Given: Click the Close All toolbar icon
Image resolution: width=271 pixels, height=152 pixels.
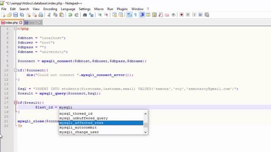Looking at the screenshot, I should pos(35,15).
